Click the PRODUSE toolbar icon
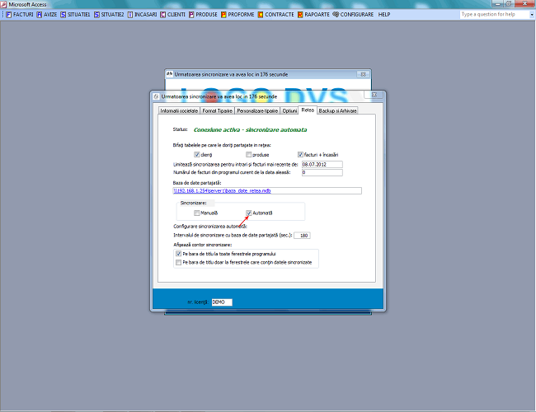The width and height of the screenshot is (536, 412). [194, 14]
